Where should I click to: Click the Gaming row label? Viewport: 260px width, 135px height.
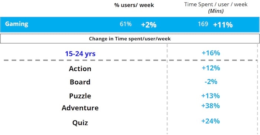[17, 24]
